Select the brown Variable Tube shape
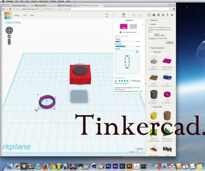This screenshot has width=205, height=171. [167, 116]
